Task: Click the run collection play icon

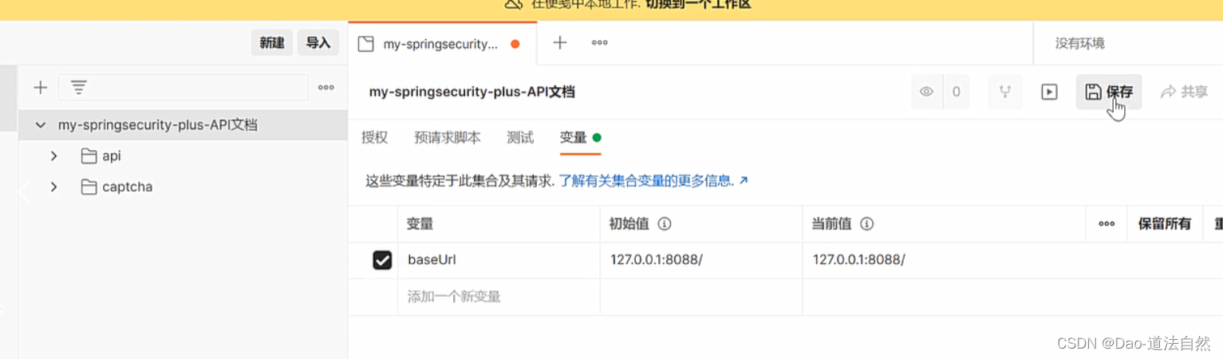Action: click(x=1049, y=92)
